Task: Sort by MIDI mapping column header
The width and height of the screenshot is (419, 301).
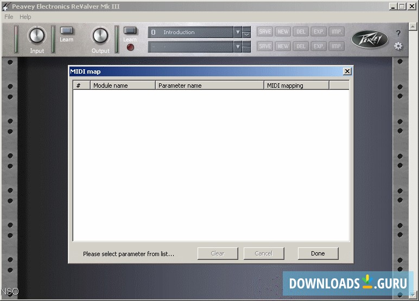Action: [x=297, y=86]
